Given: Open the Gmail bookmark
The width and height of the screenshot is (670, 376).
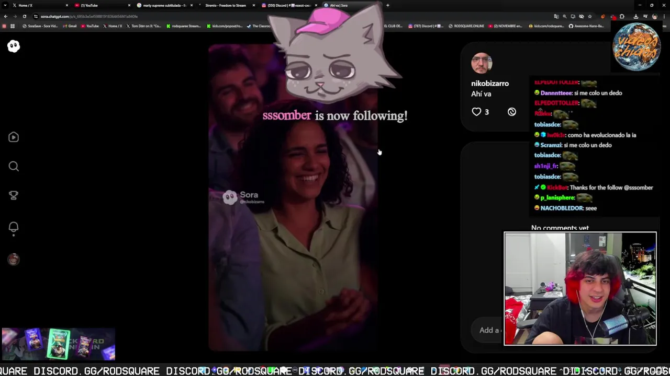Looking at the screenshot, I should point(70,26).
